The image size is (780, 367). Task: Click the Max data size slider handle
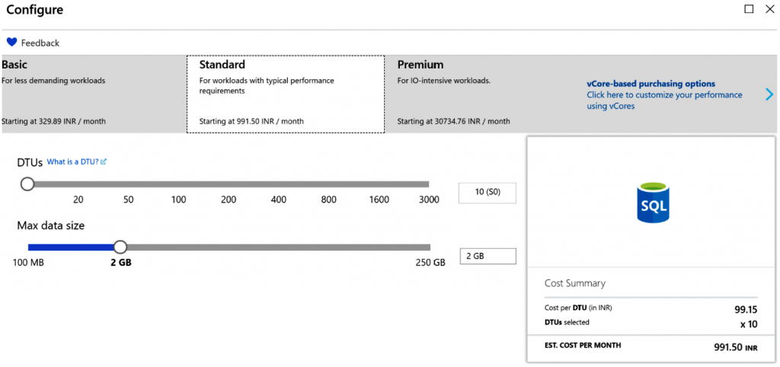click(120, 247)
